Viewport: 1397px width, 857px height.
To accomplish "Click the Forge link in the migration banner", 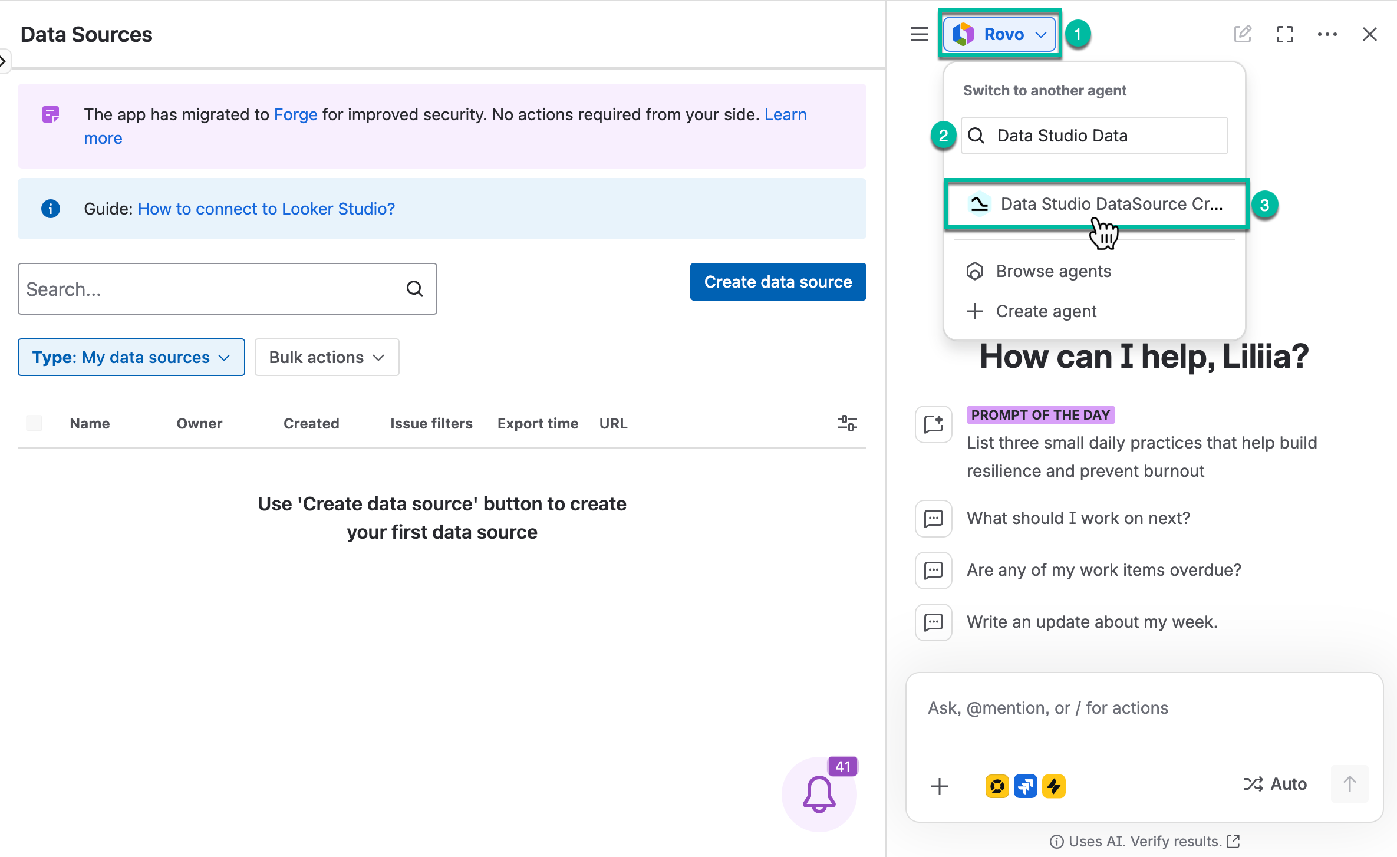I will pyautogui.click(x=296, y=114).
